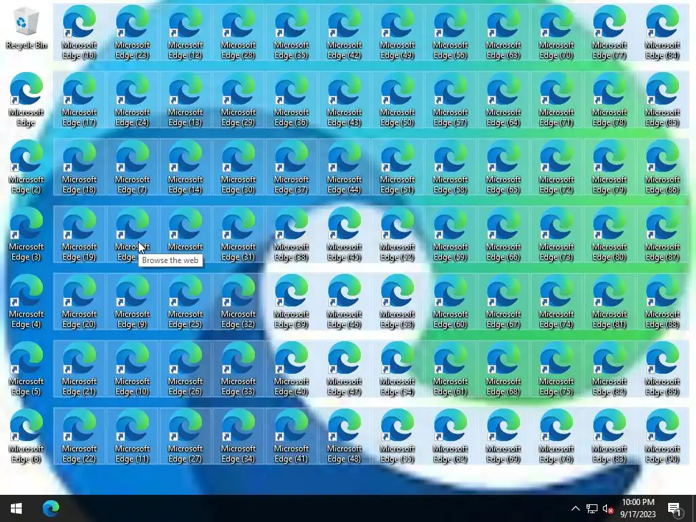Screen dimensions: 696x522
Task: Select Microsoft Edge (13) icon
Action: click(185, 99)
